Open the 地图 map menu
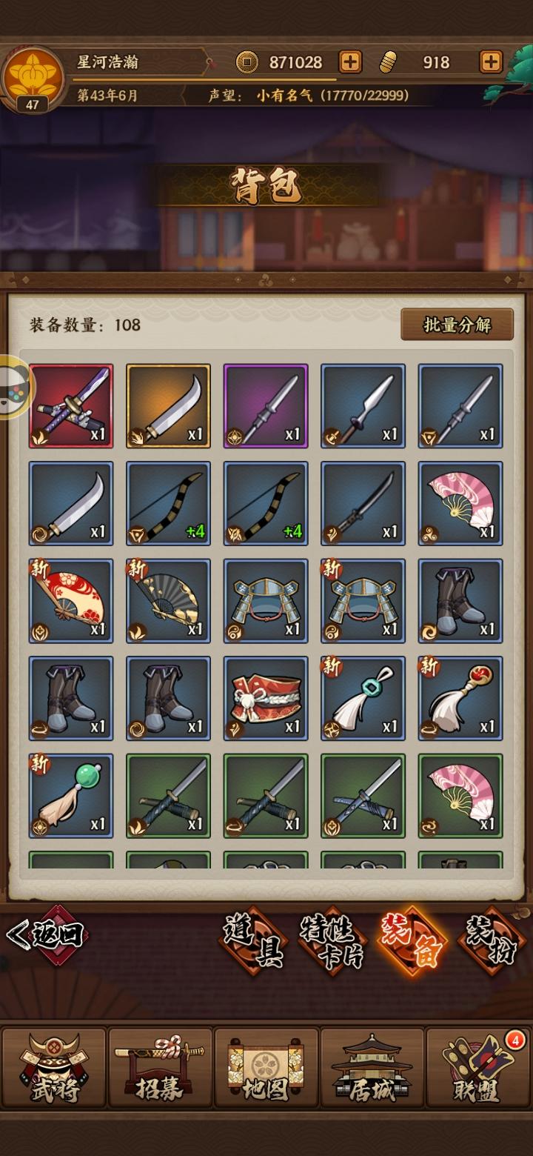The image size is (533, 1156). pyautogui.click(x=266, y=1068)
